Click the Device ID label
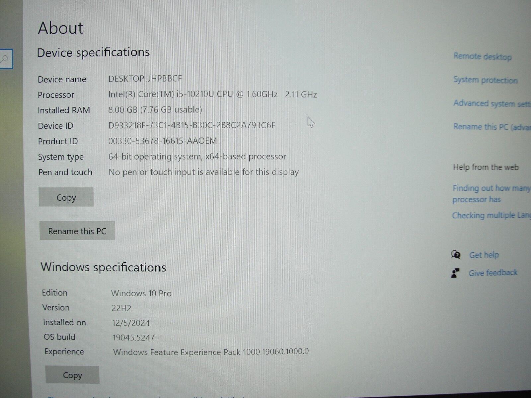Viewport: 531px width, 398px height. click(55, 126)
